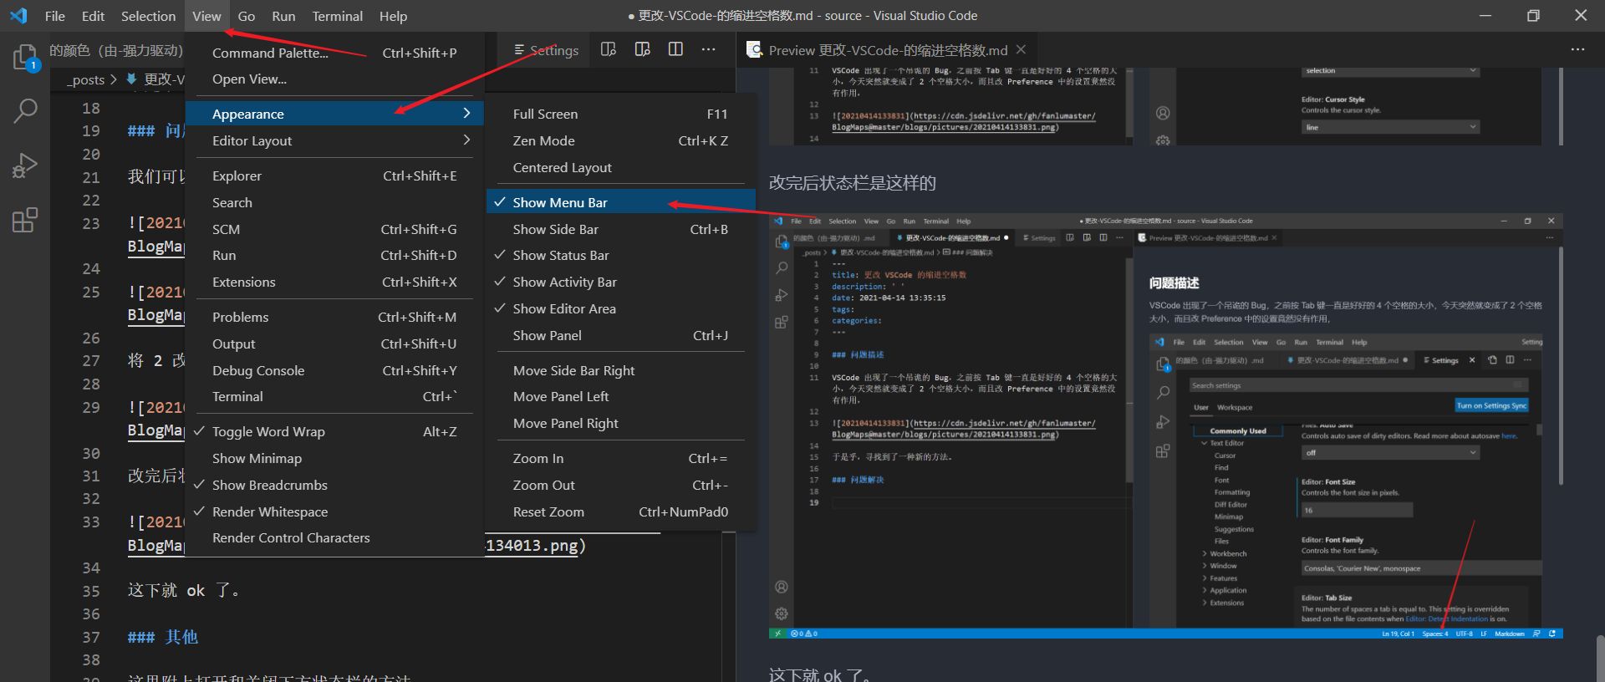1605x682 pixels.
Task: Open More Actions beside the split editor icon
Action: (709, 50)
